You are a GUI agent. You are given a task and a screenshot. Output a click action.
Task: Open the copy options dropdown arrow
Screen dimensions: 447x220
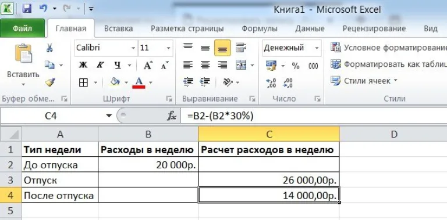click(x=61, y=66)
